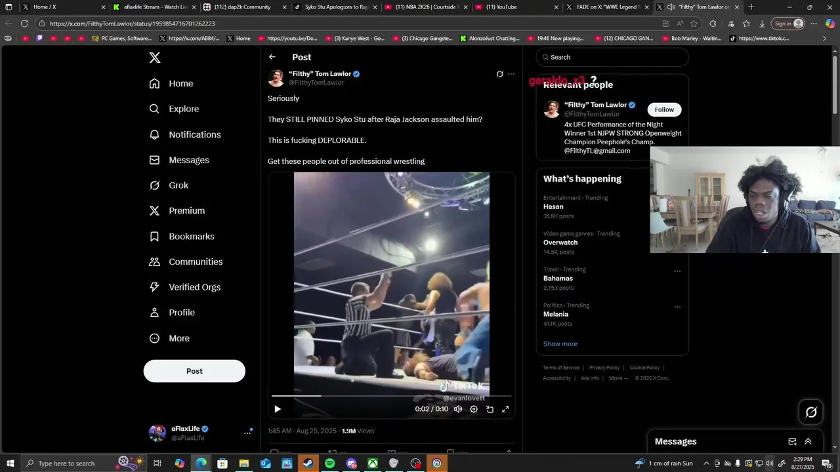Mute the video sound
The image size is (840, 472).
pos(458,409)
